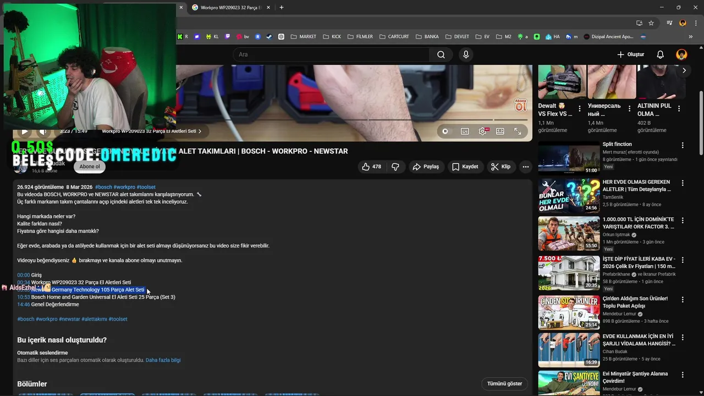Expand chapter title 'Workpro WP209023 32 Parça'

(x=152, y=131)
